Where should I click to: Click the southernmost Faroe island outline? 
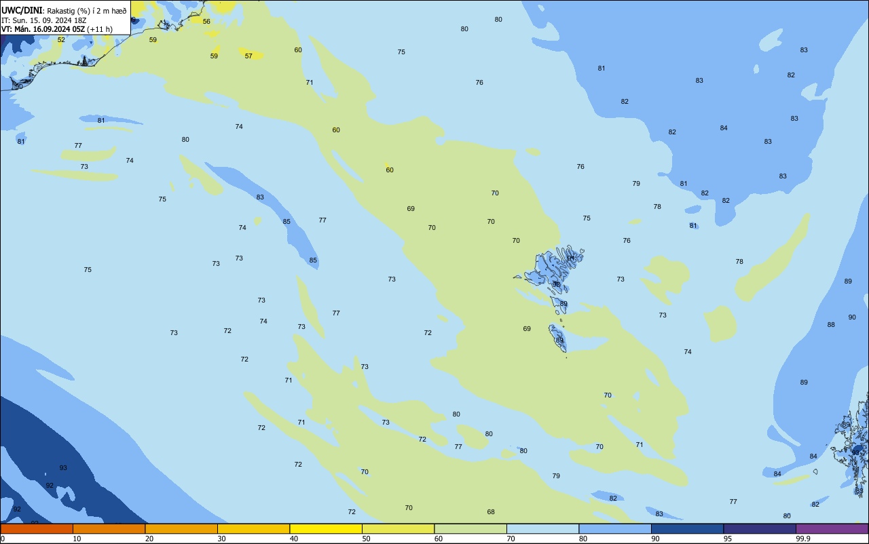(557, 337)
